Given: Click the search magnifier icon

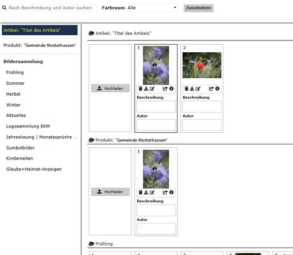Looking at the screenshot, I should (4, 8).
